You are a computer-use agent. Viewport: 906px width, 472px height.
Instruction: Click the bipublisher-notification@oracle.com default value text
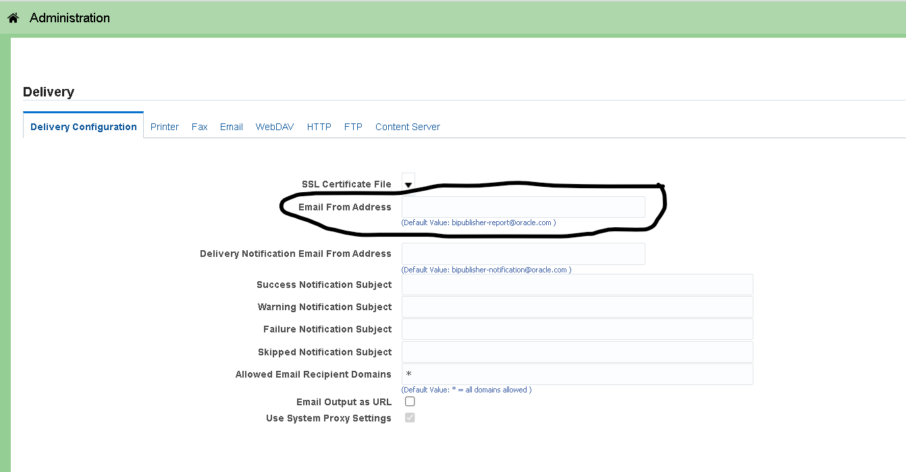pyautogui.click(x=509, y=270)
